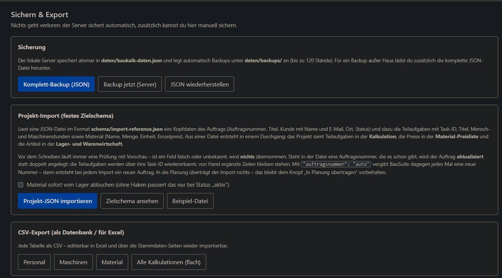Click the daten/backups/ path text
The height and width of the screenshot is (278, 502).
pos(263,60)
